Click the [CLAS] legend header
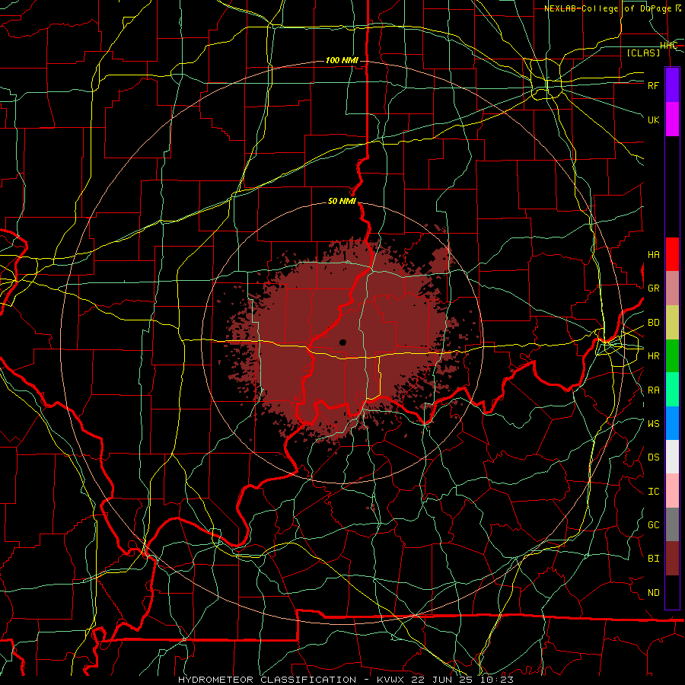Image resolution: width=685 pixels, height=685 pixels. tap(643, 53)
